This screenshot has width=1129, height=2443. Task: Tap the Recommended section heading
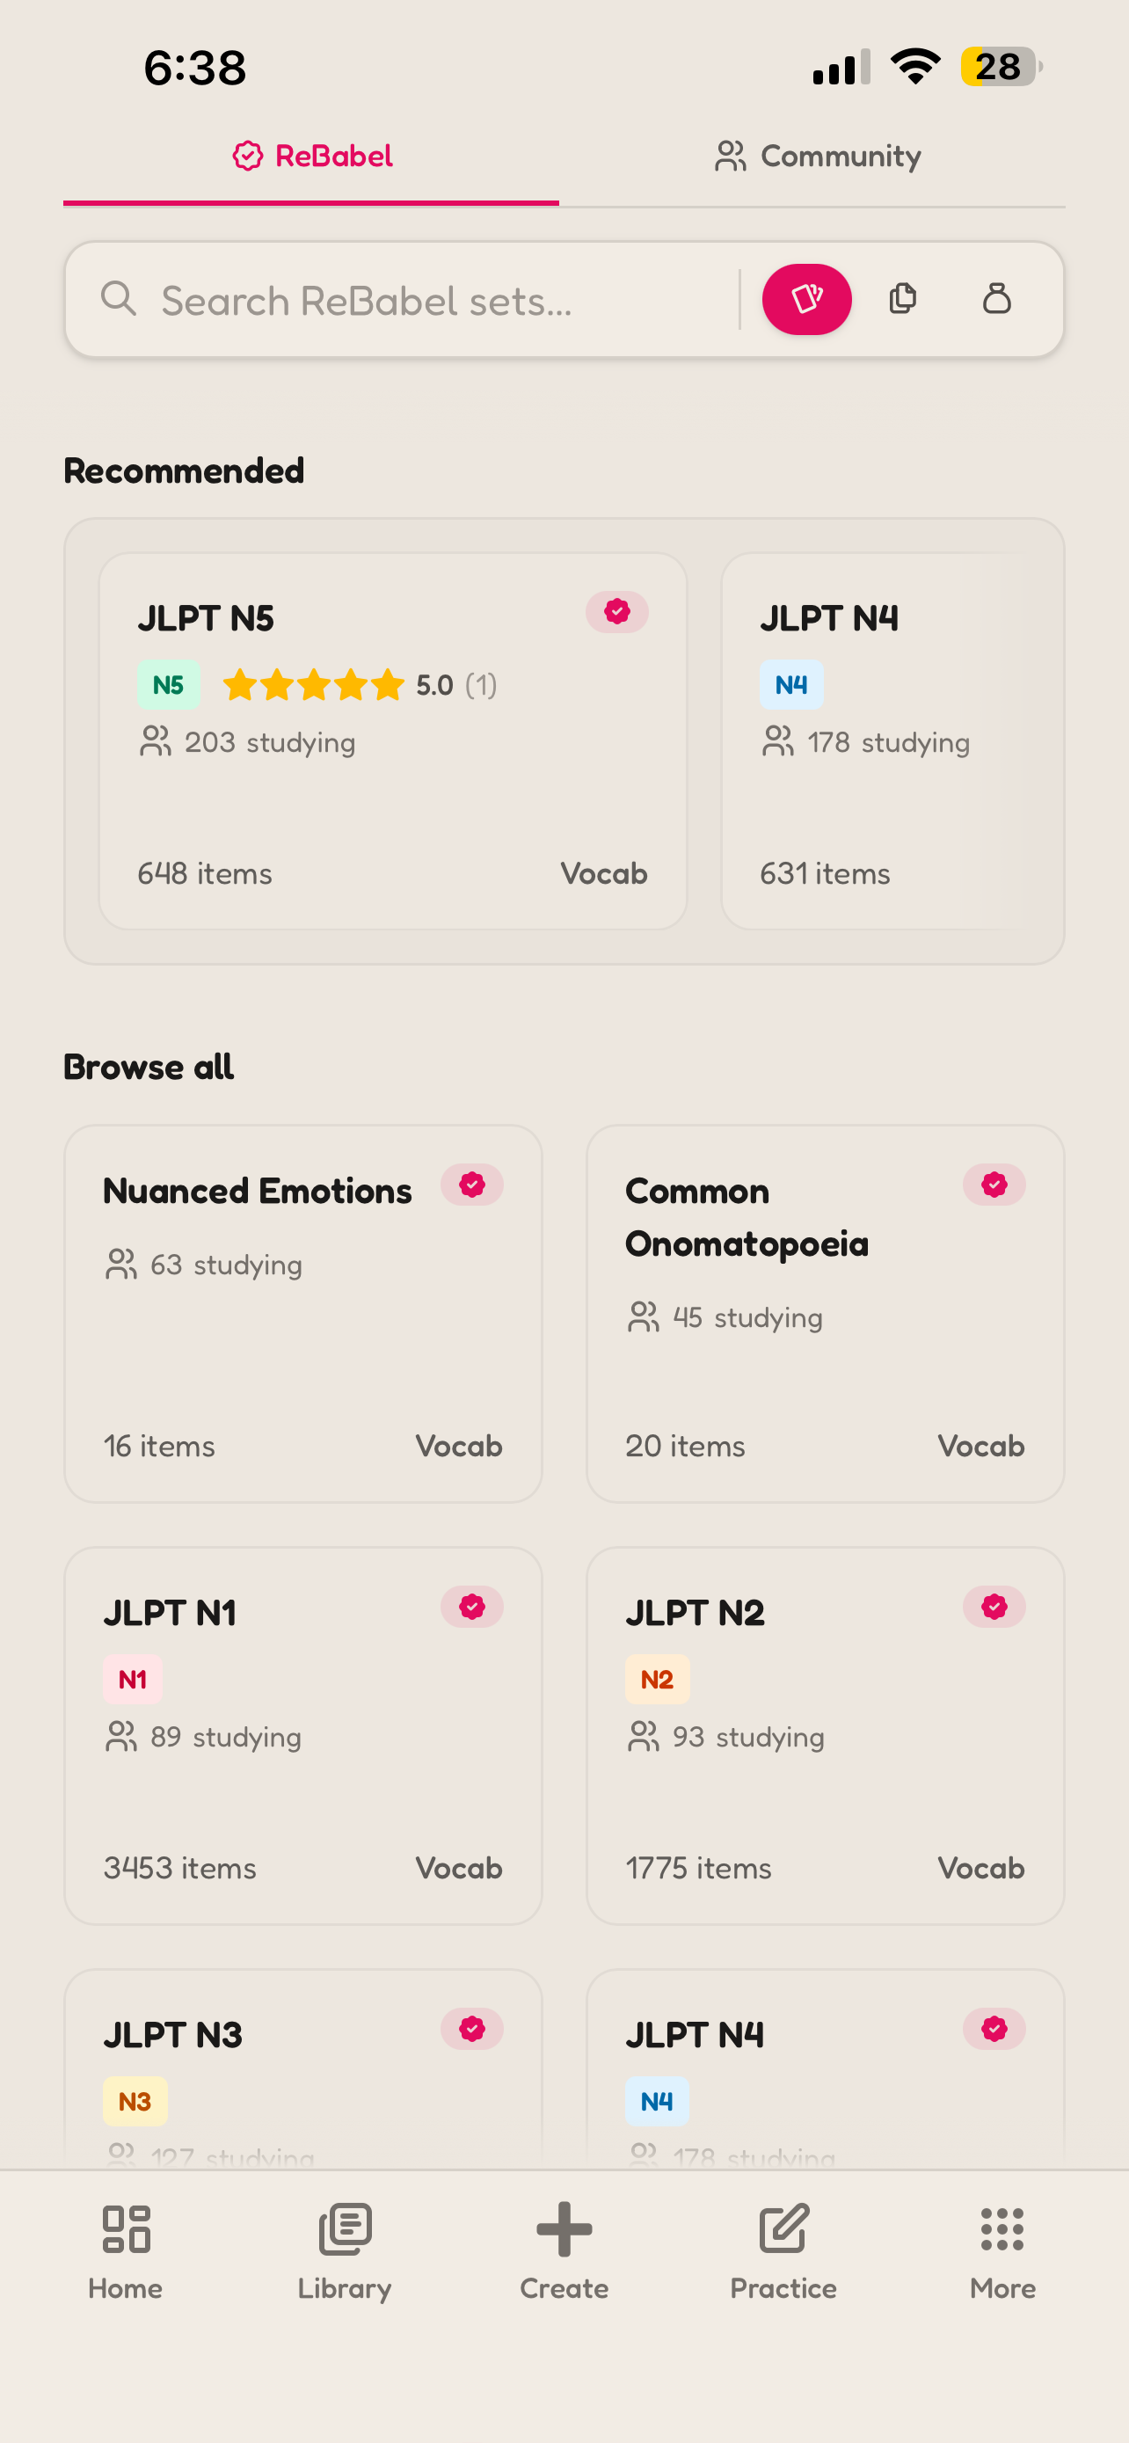click(184, 471)
